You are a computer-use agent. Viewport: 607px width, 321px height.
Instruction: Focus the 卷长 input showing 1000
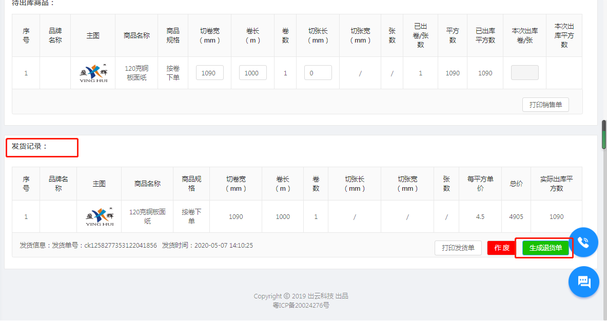coord(252,73)
